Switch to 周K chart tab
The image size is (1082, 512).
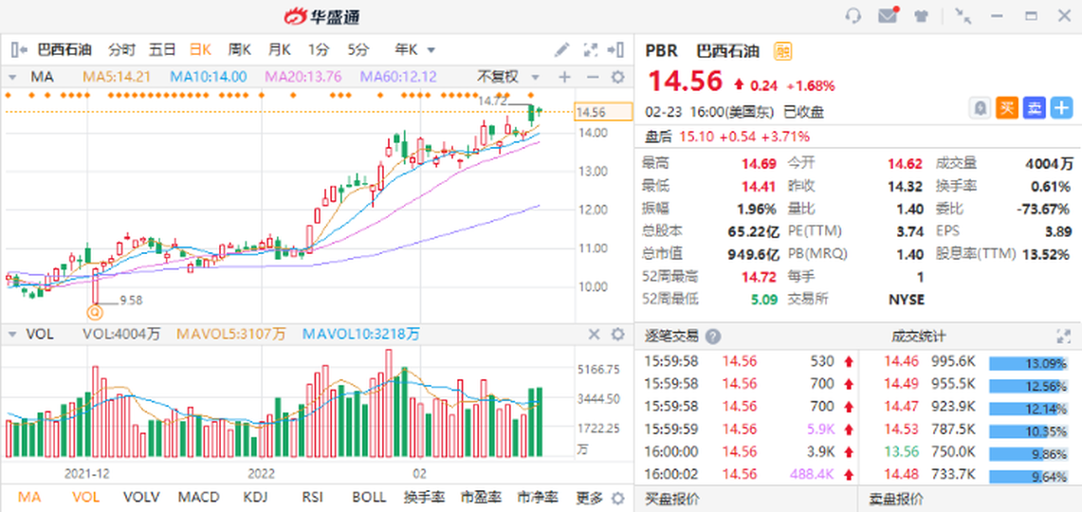tap(239, 49)
